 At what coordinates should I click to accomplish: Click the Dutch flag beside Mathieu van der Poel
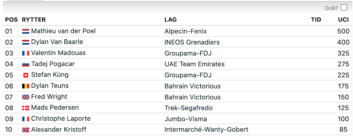(25, 31)
